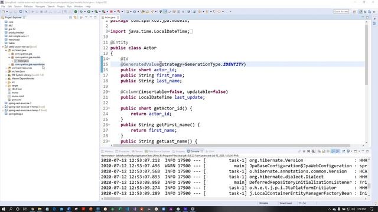Expand folded imports marker on line 3
378x212 pixels.
[x=109, y=31]
